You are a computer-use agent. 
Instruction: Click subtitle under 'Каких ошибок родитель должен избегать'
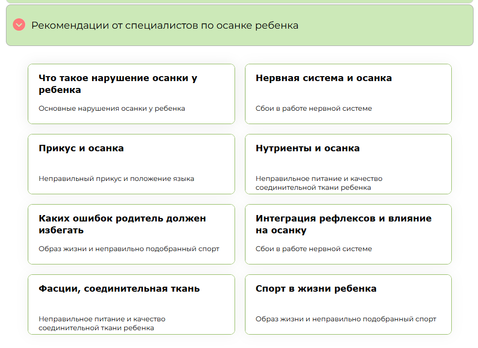point(129,249)
